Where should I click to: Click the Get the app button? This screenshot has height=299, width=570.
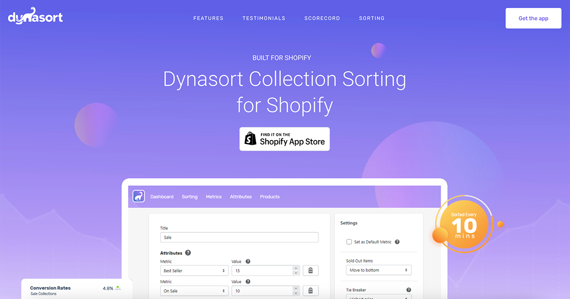(533, 18)
